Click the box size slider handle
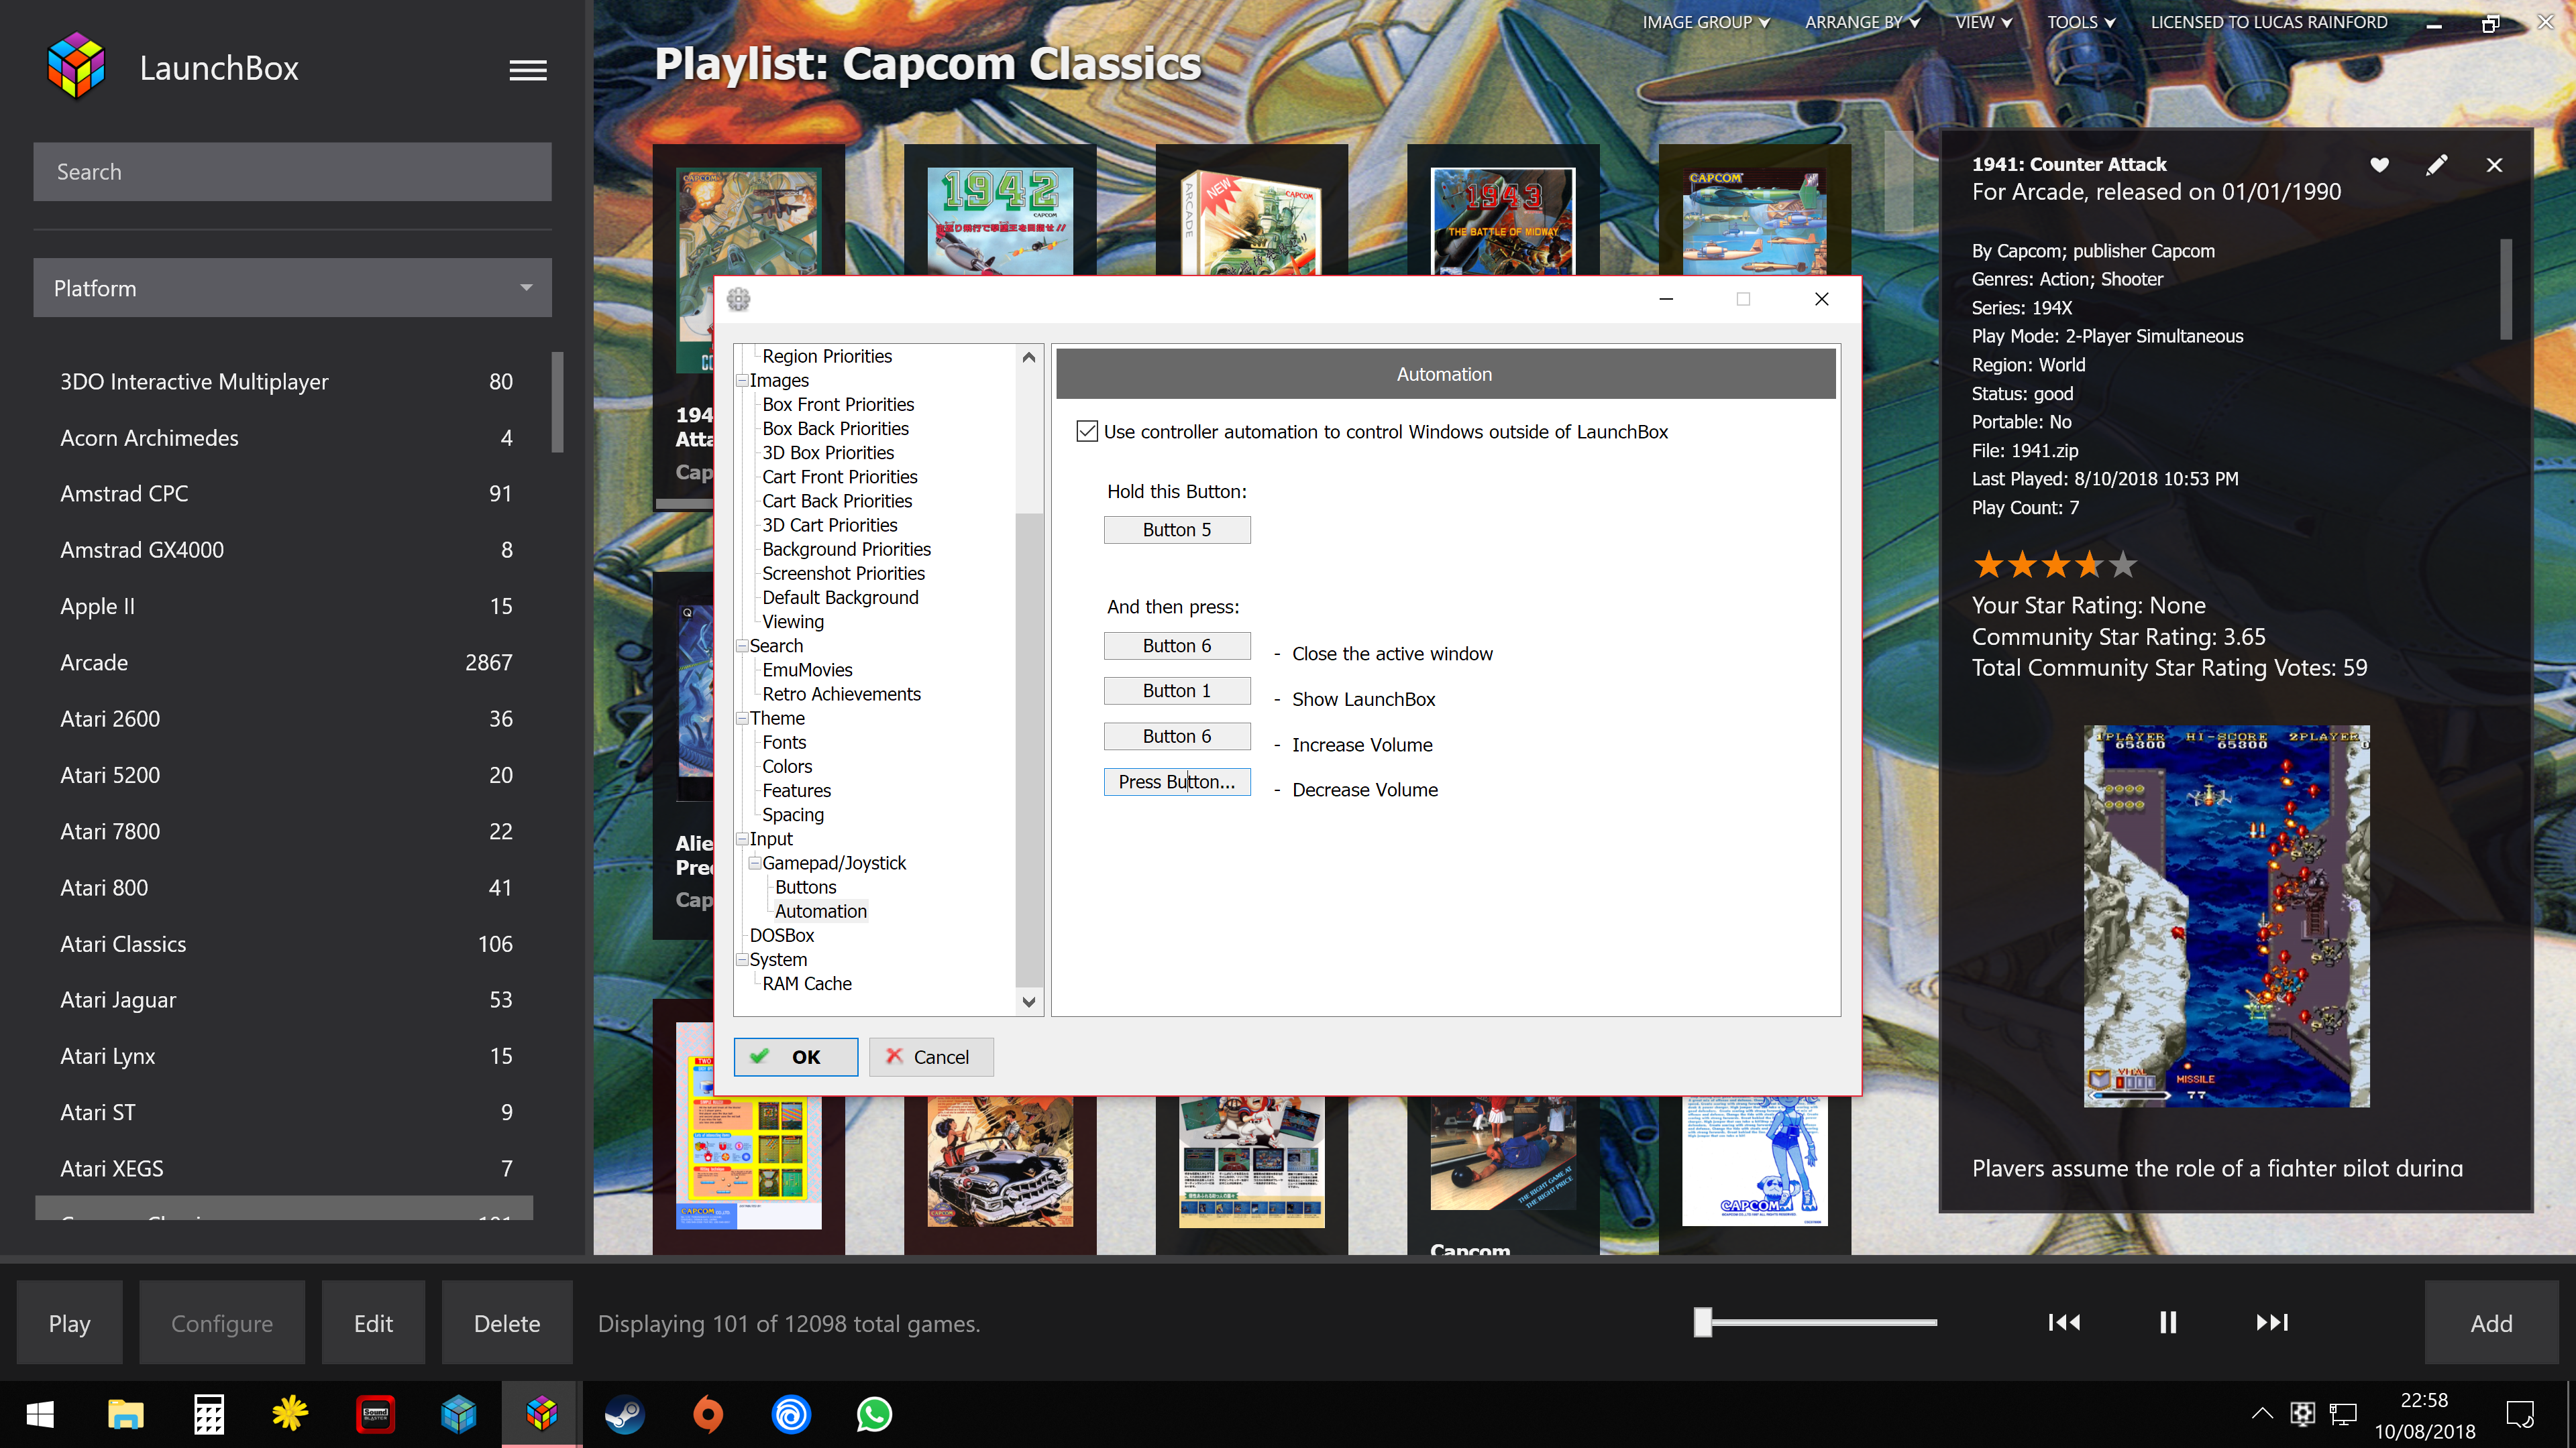This screenshot has width=2576, height=1448. [x=1702, y=1322]
